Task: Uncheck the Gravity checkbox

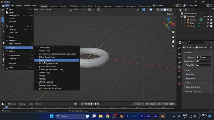Action: 187,74
